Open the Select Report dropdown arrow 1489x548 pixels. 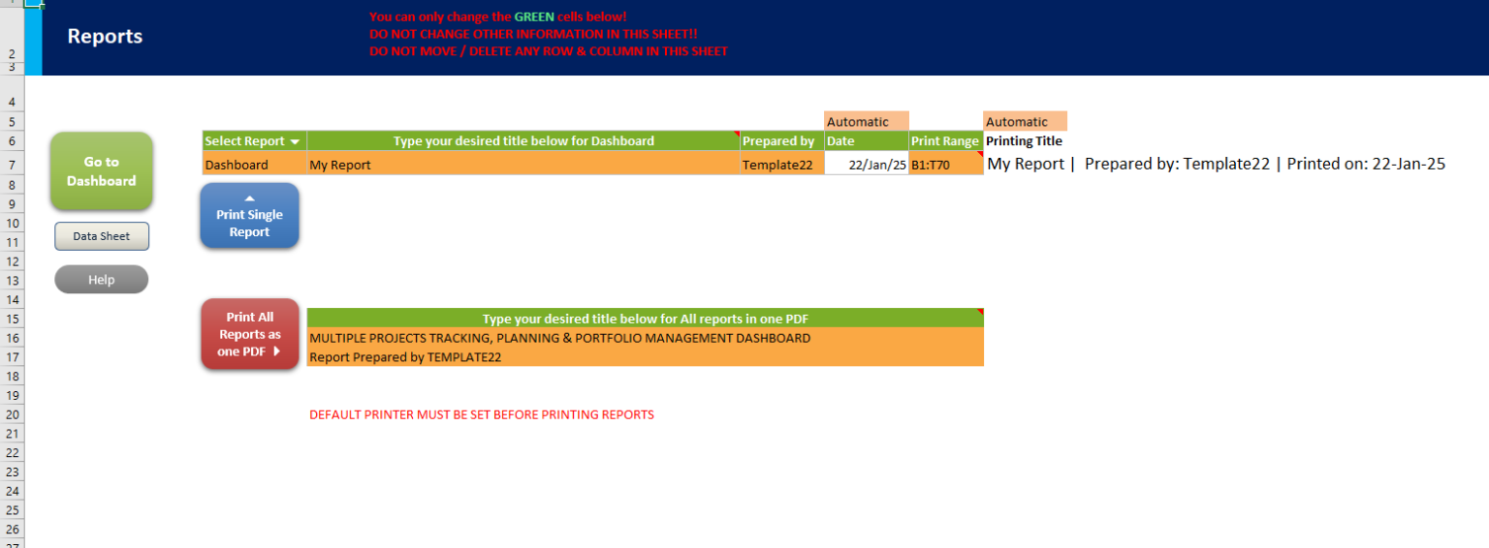pos(295,141)
